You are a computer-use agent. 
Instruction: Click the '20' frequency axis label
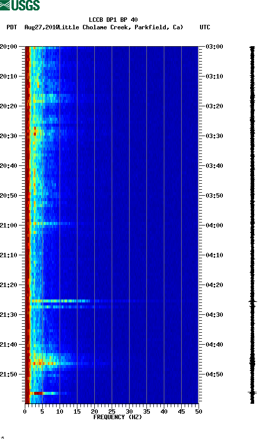[x=94, y=412]
